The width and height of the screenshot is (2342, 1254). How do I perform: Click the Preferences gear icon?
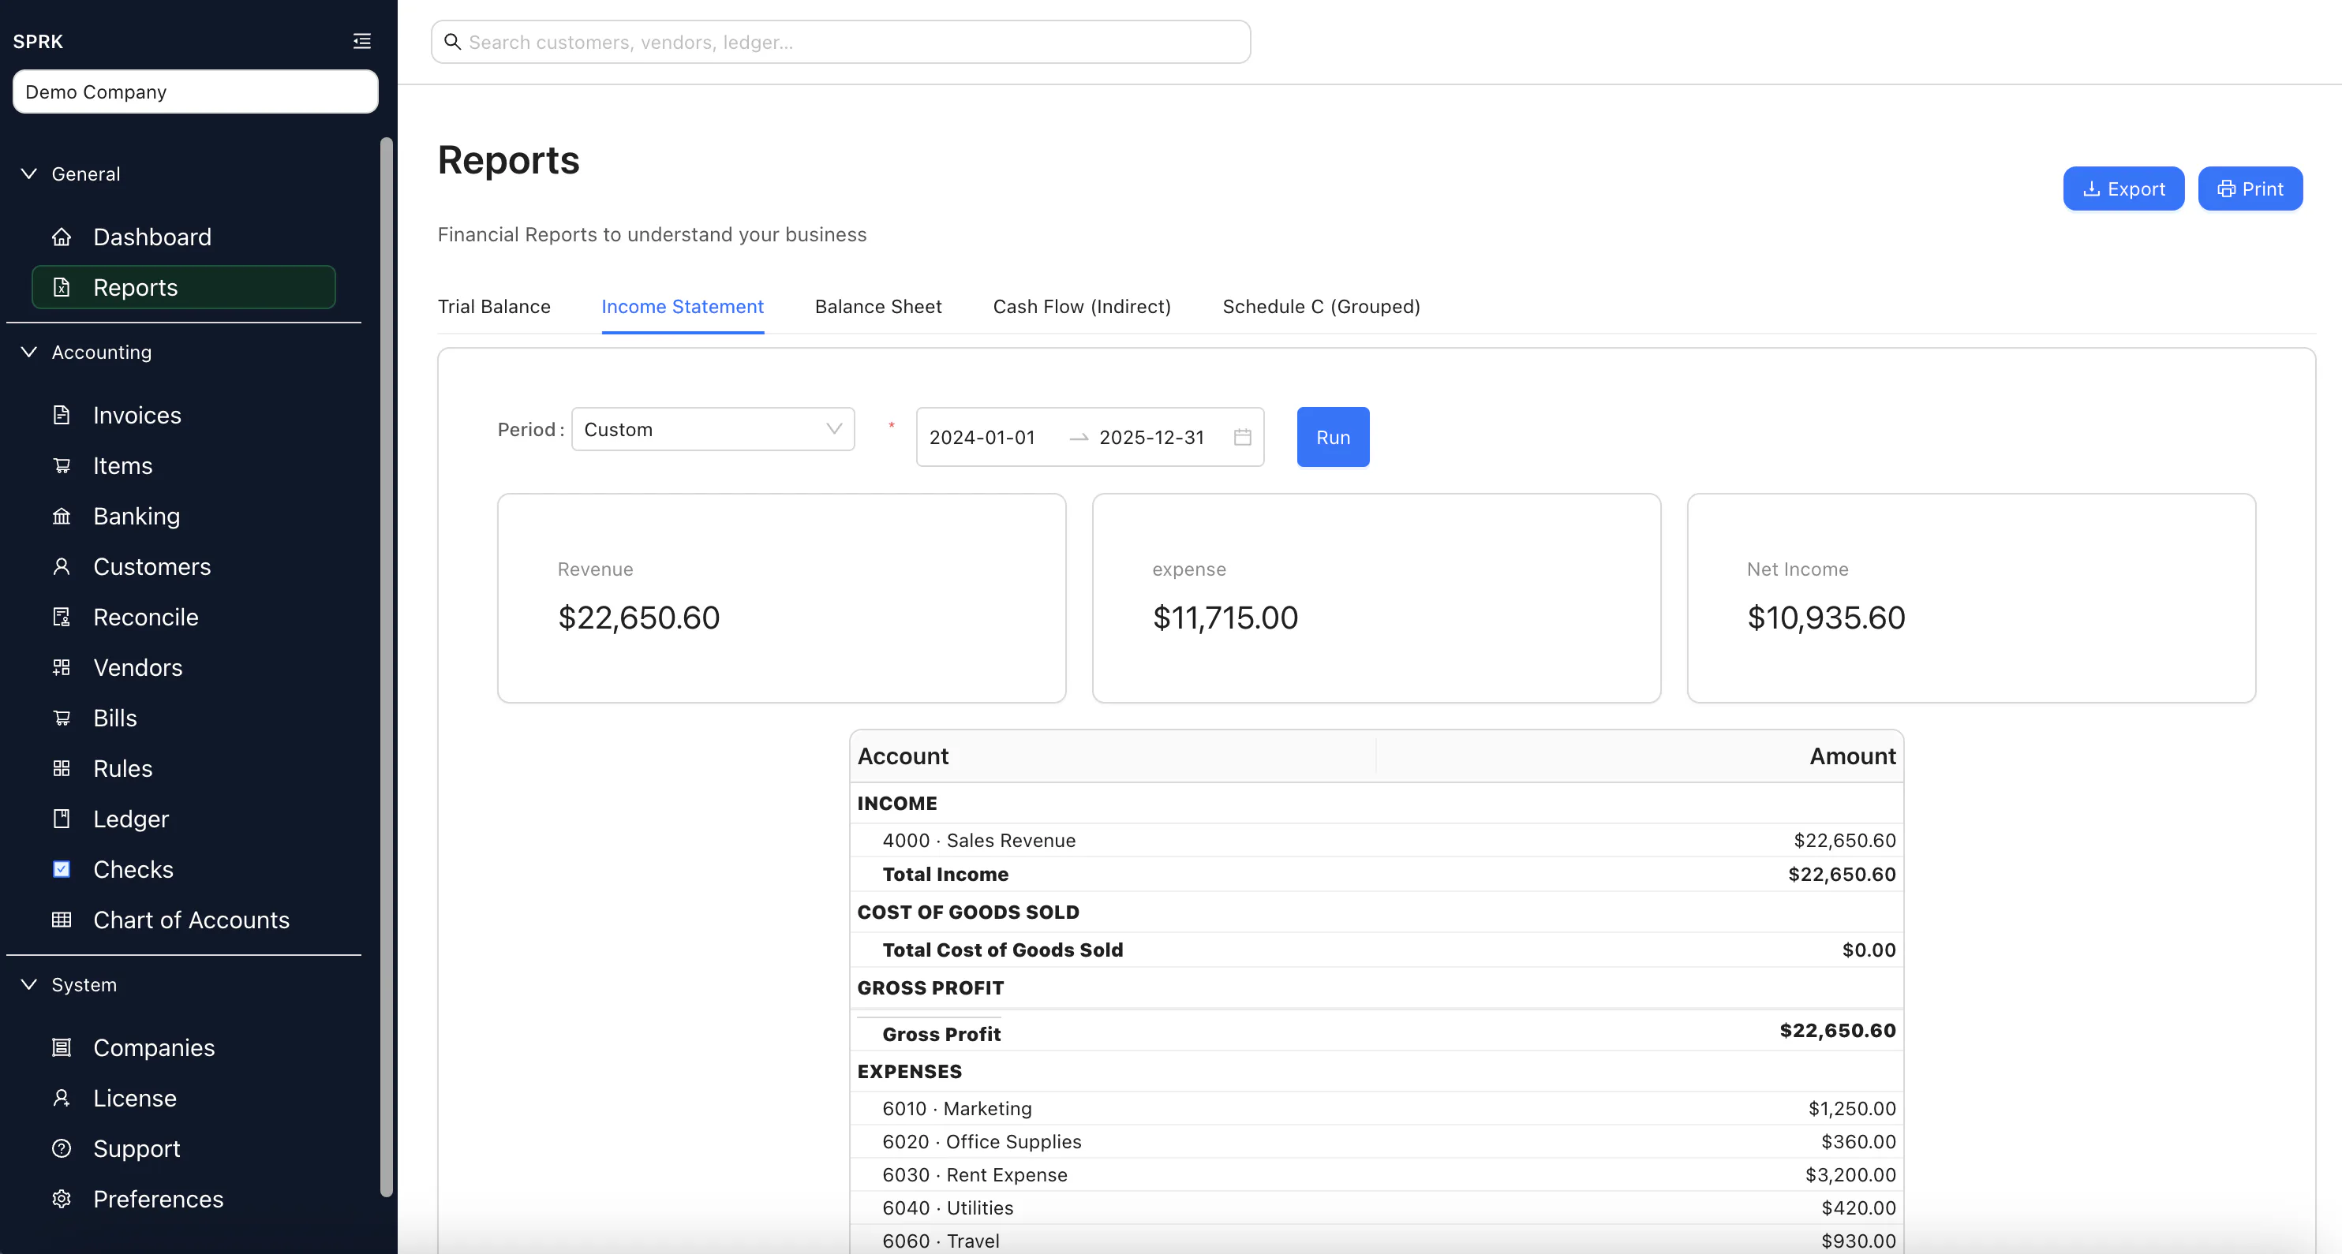click(61, 1200)
